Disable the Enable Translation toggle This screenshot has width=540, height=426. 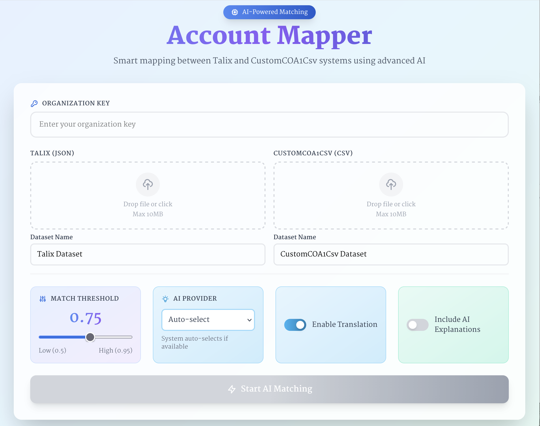(295, 325)
